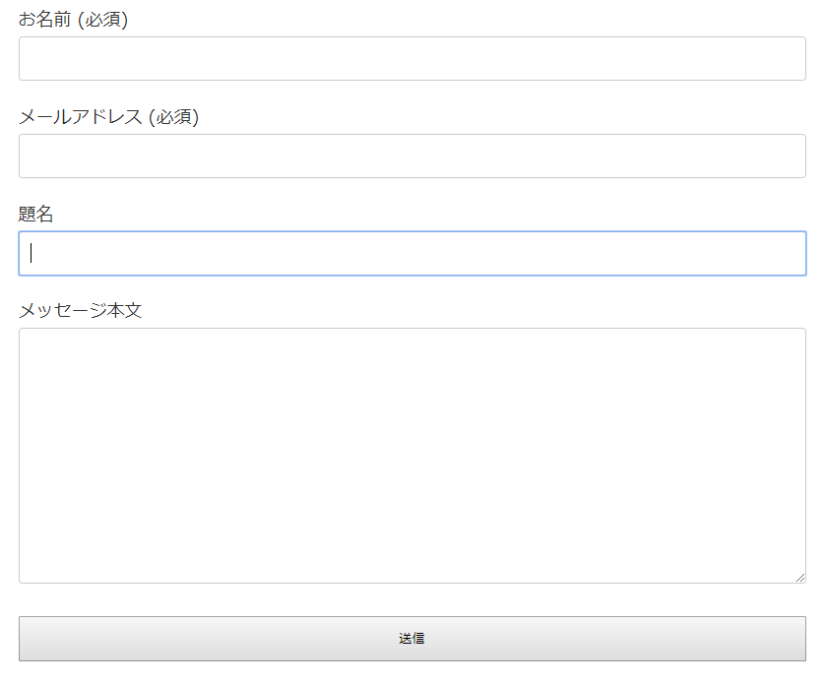Focus the メールアドレス (必須) input field

coord(412,156)
